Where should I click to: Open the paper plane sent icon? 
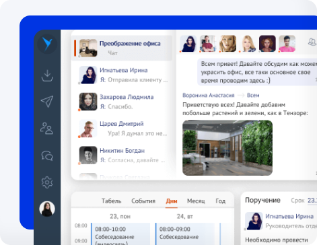point(47,102)
